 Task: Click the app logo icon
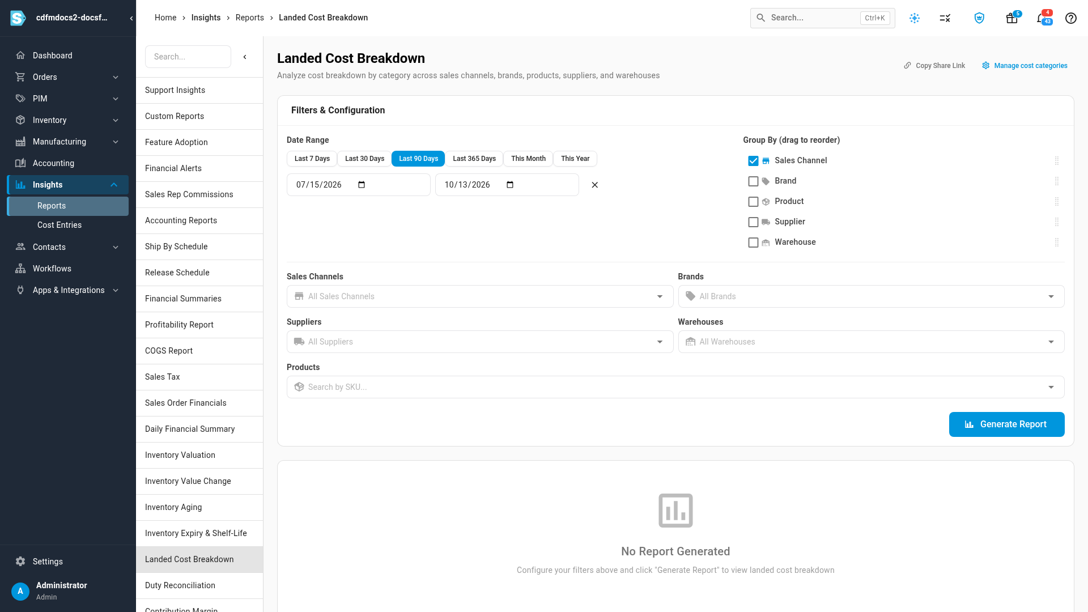(x=18, y=18)
